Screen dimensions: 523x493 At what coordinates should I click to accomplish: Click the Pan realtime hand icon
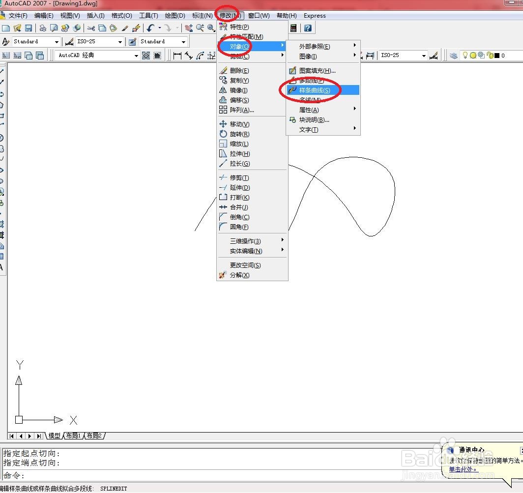(x=189, y=28)
